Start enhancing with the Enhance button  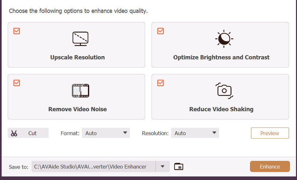coord(270,166)
